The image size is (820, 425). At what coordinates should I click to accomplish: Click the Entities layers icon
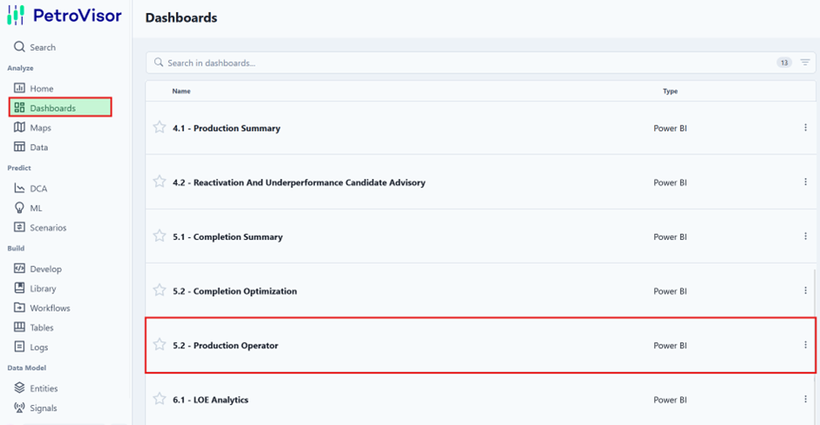tap(19, 387)
